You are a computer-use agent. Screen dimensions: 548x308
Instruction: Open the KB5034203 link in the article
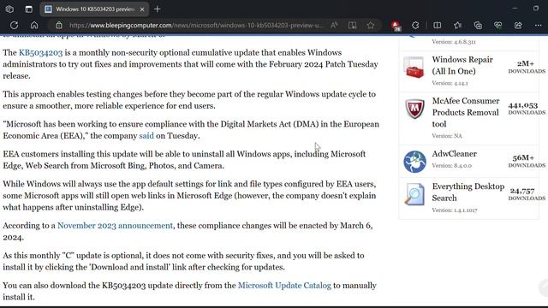point(40,53)
